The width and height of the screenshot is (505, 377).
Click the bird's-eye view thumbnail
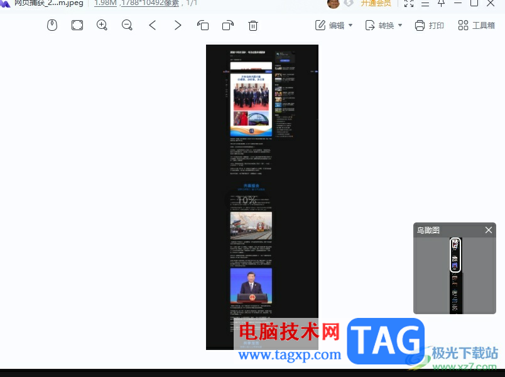(x=455, y=276)
